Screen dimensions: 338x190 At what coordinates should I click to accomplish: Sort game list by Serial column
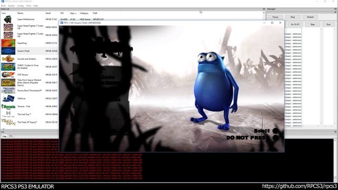click(x=48, y=13)
